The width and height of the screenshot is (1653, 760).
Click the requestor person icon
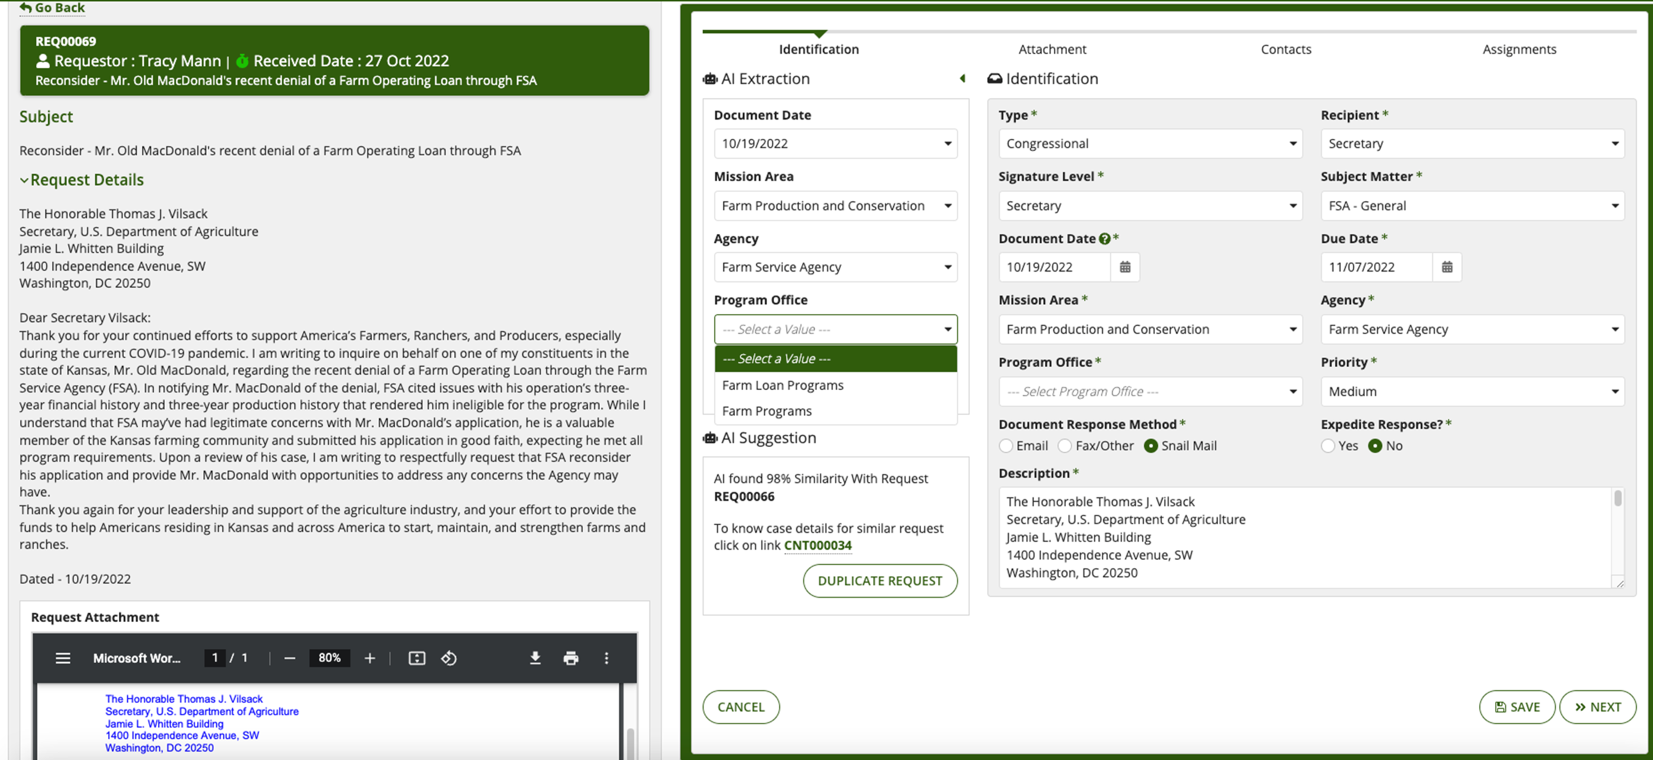coord(43,61)
